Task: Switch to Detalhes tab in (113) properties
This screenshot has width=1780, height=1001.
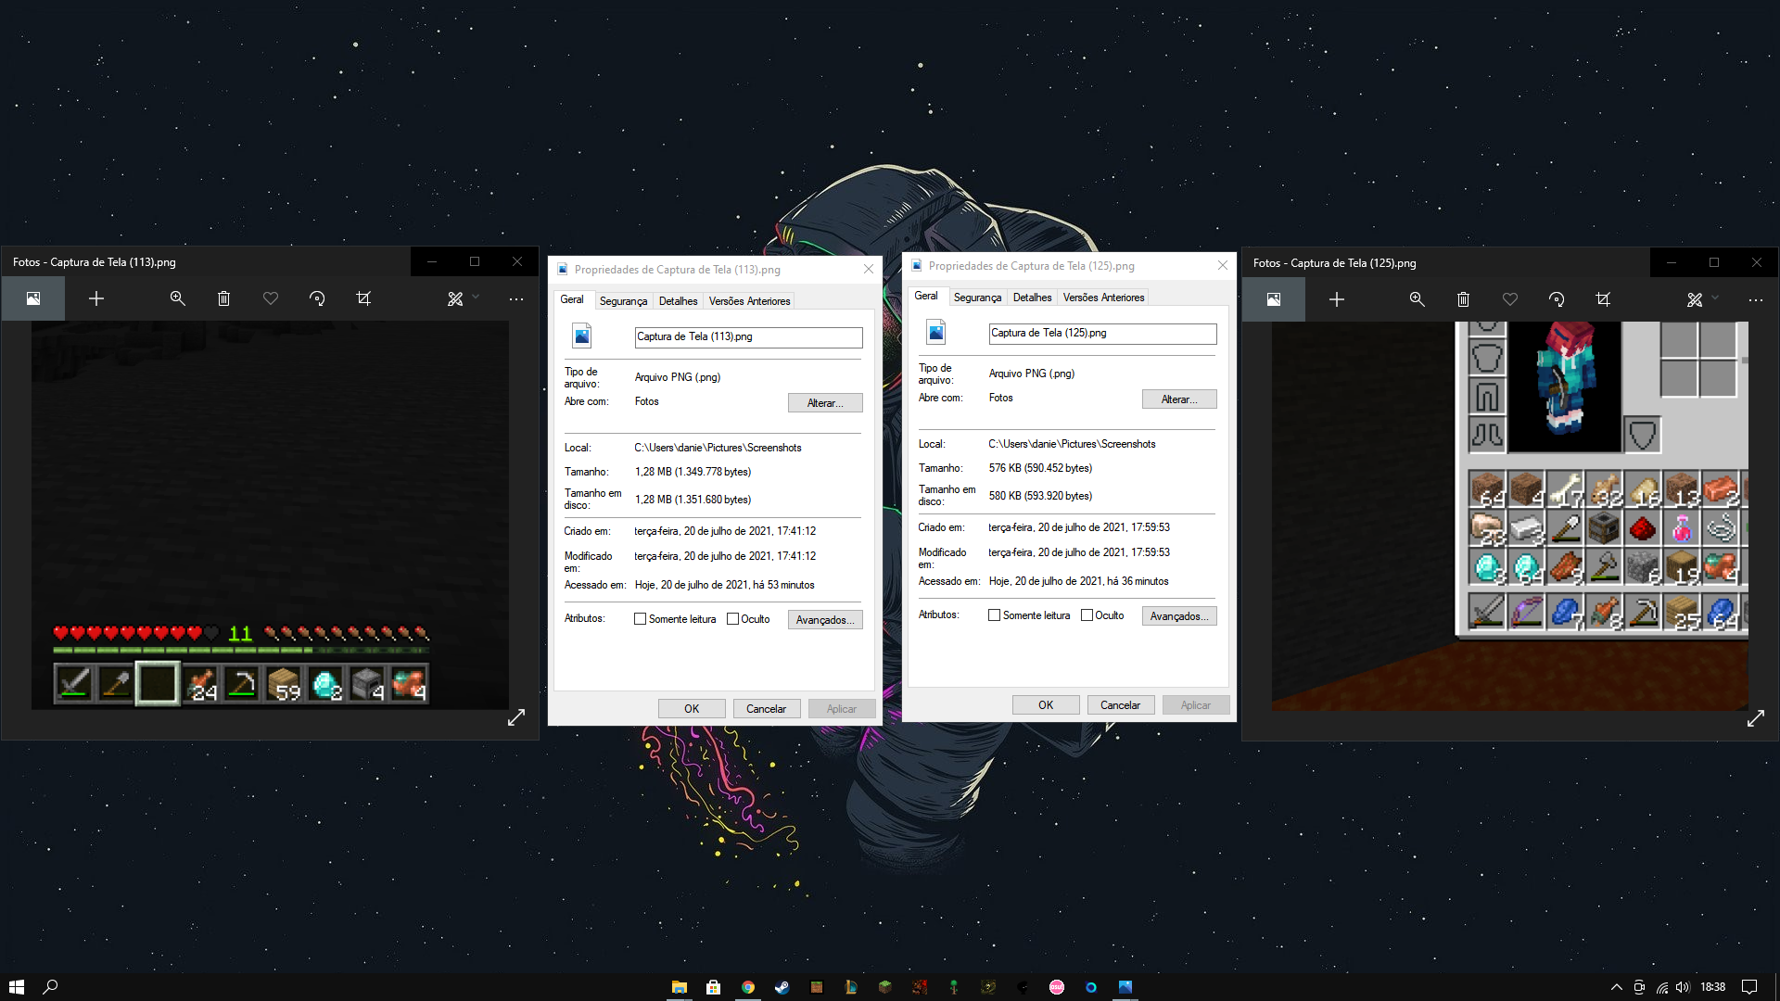Action: click(x=678, y=301)
